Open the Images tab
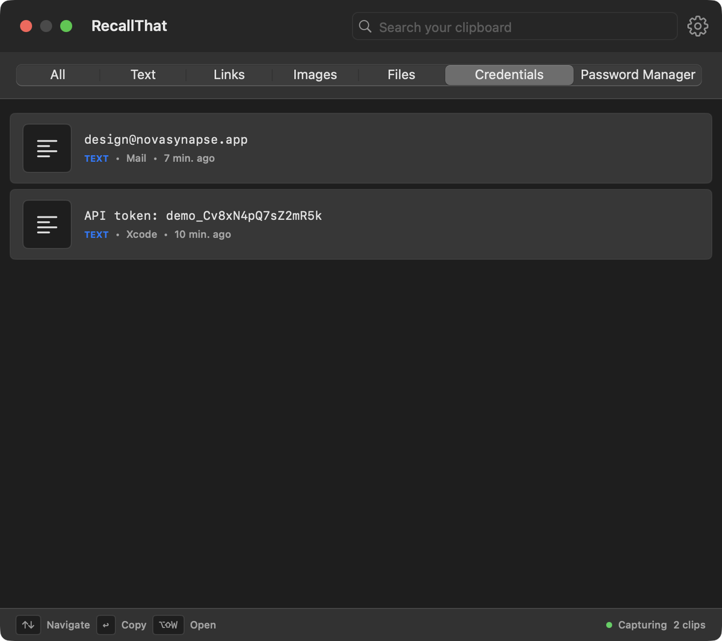Viewport: 722px width, 641px height. tap(315, 75)
